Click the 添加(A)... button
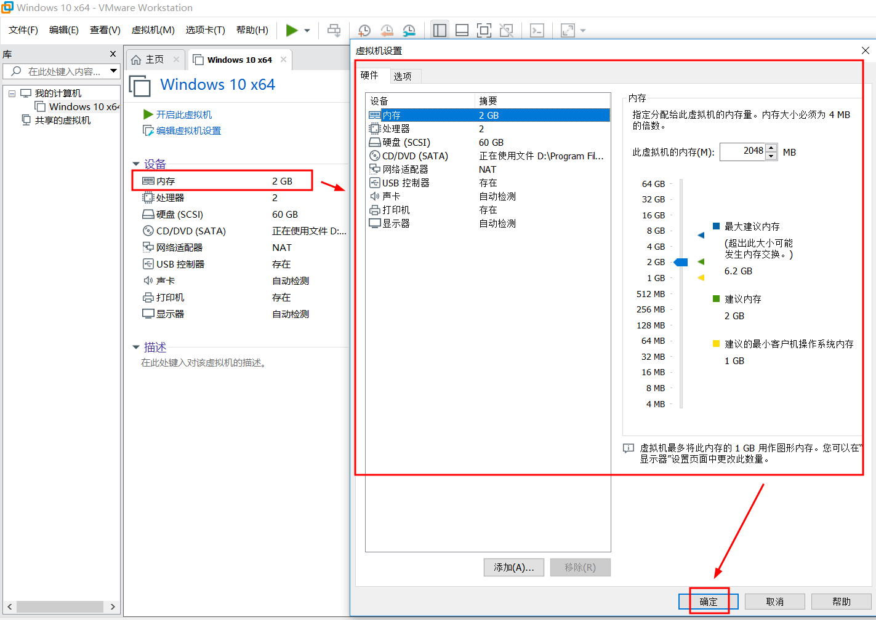 click(x=514, y=567)
